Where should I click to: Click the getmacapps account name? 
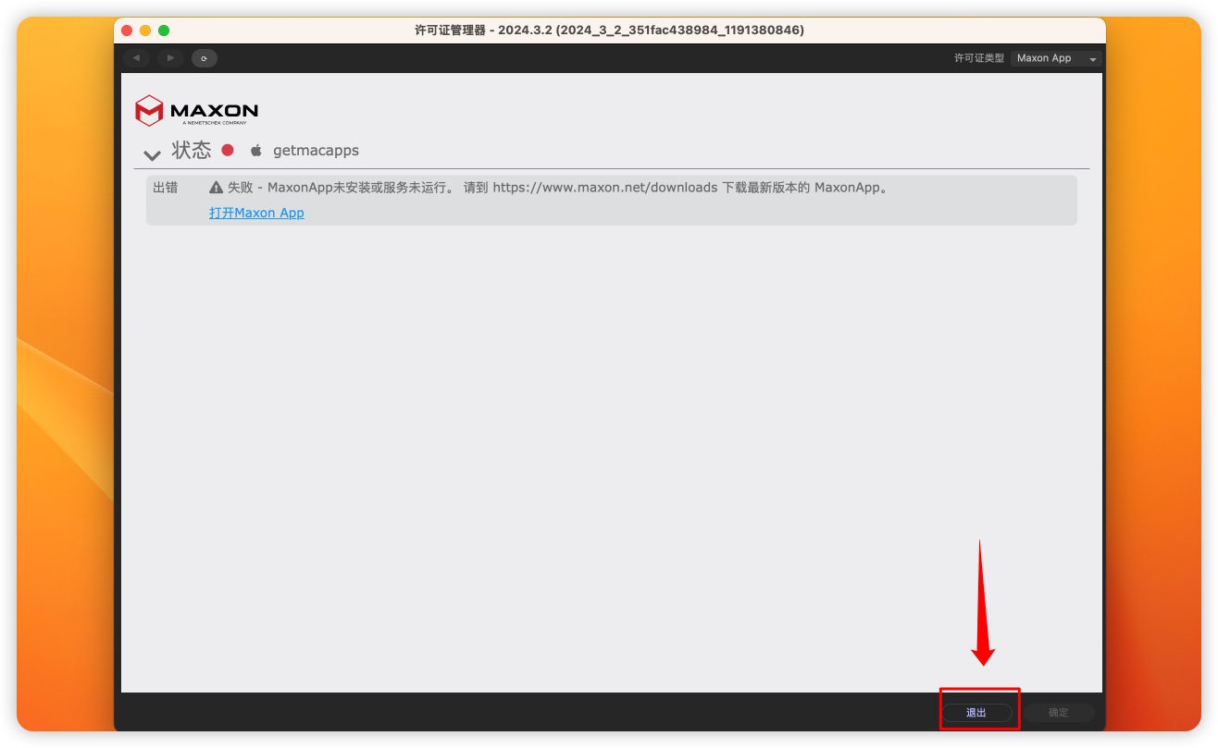(x=316, y=151)
